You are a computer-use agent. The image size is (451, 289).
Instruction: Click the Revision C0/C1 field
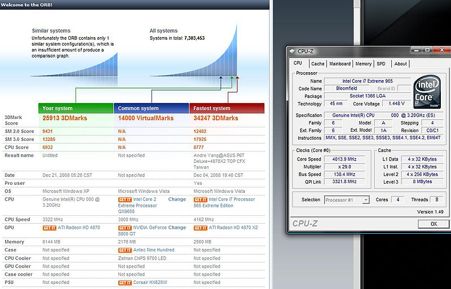pyautogui.click(x=432, y=130)
